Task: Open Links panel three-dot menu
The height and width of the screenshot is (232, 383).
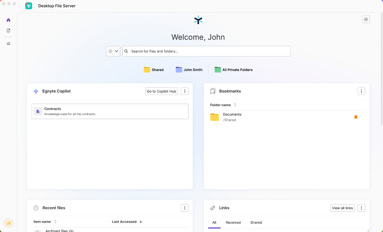Action: [x=361, y=208]
